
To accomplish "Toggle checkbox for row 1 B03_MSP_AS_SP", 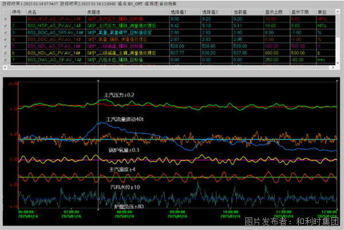I will click(5, 19).
